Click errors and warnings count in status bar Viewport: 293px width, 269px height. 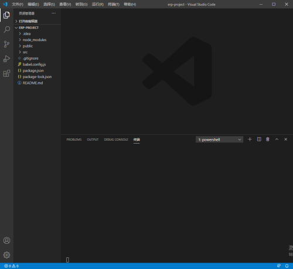click(11, 266)
